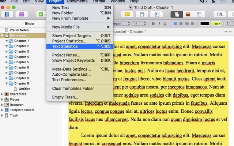Select Chapter 7 in the Binder
The height and width of the screenshot is (146, 234).
click(x=22, y=73)
